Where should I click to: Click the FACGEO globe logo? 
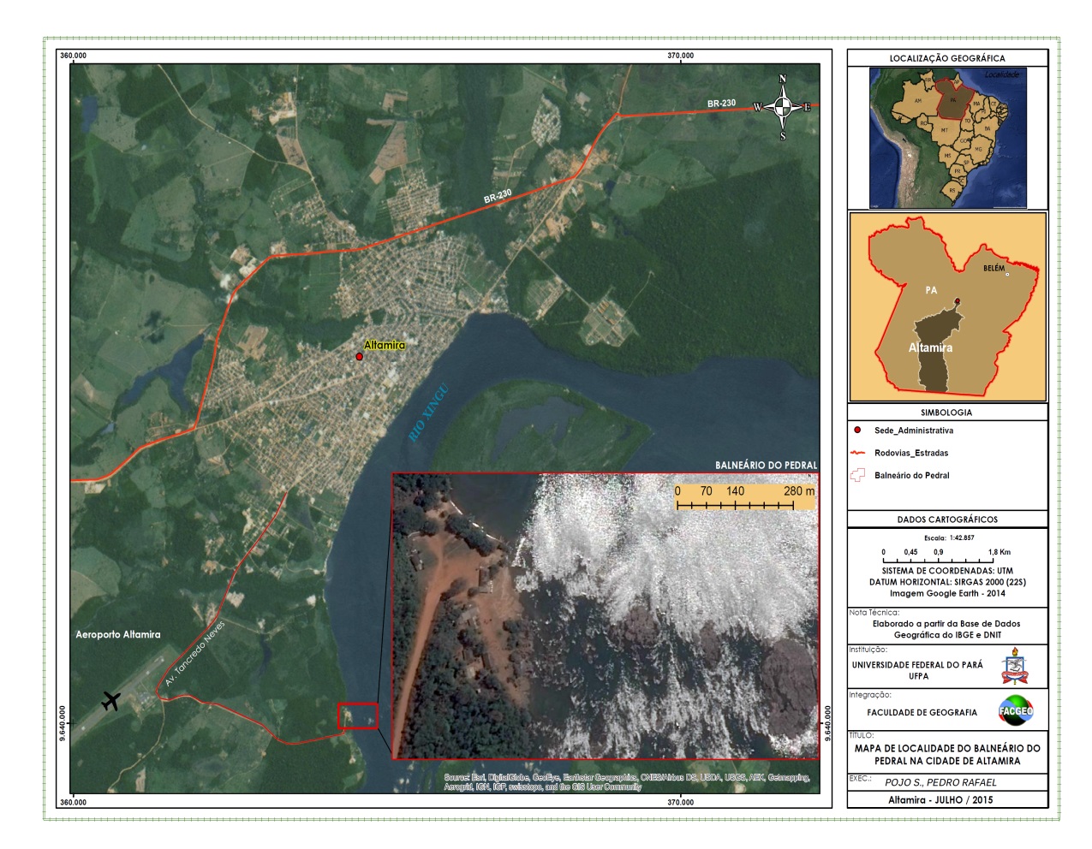[x=1016, y=711]
